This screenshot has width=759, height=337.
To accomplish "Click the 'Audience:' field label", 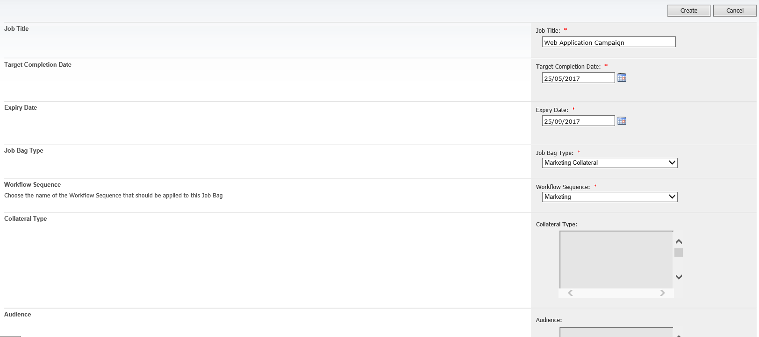I will tap(549, 320).
